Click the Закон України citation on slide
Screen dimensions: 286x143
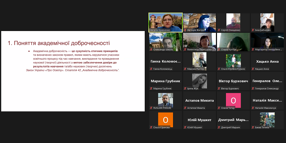point(73,70)
